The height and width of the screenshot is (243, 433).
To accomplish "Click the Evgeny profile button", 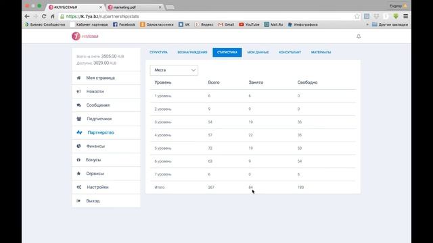I will [x=398, y=6].
